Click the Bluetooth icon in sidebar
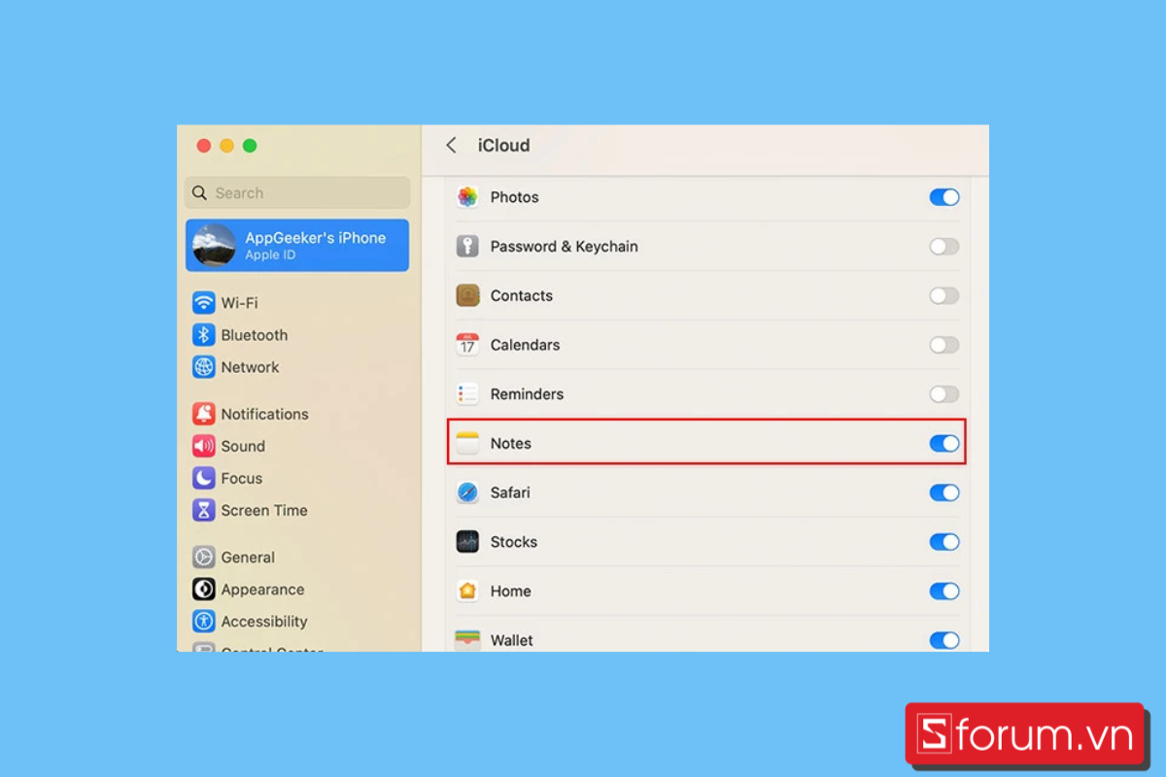 [203, 335]
